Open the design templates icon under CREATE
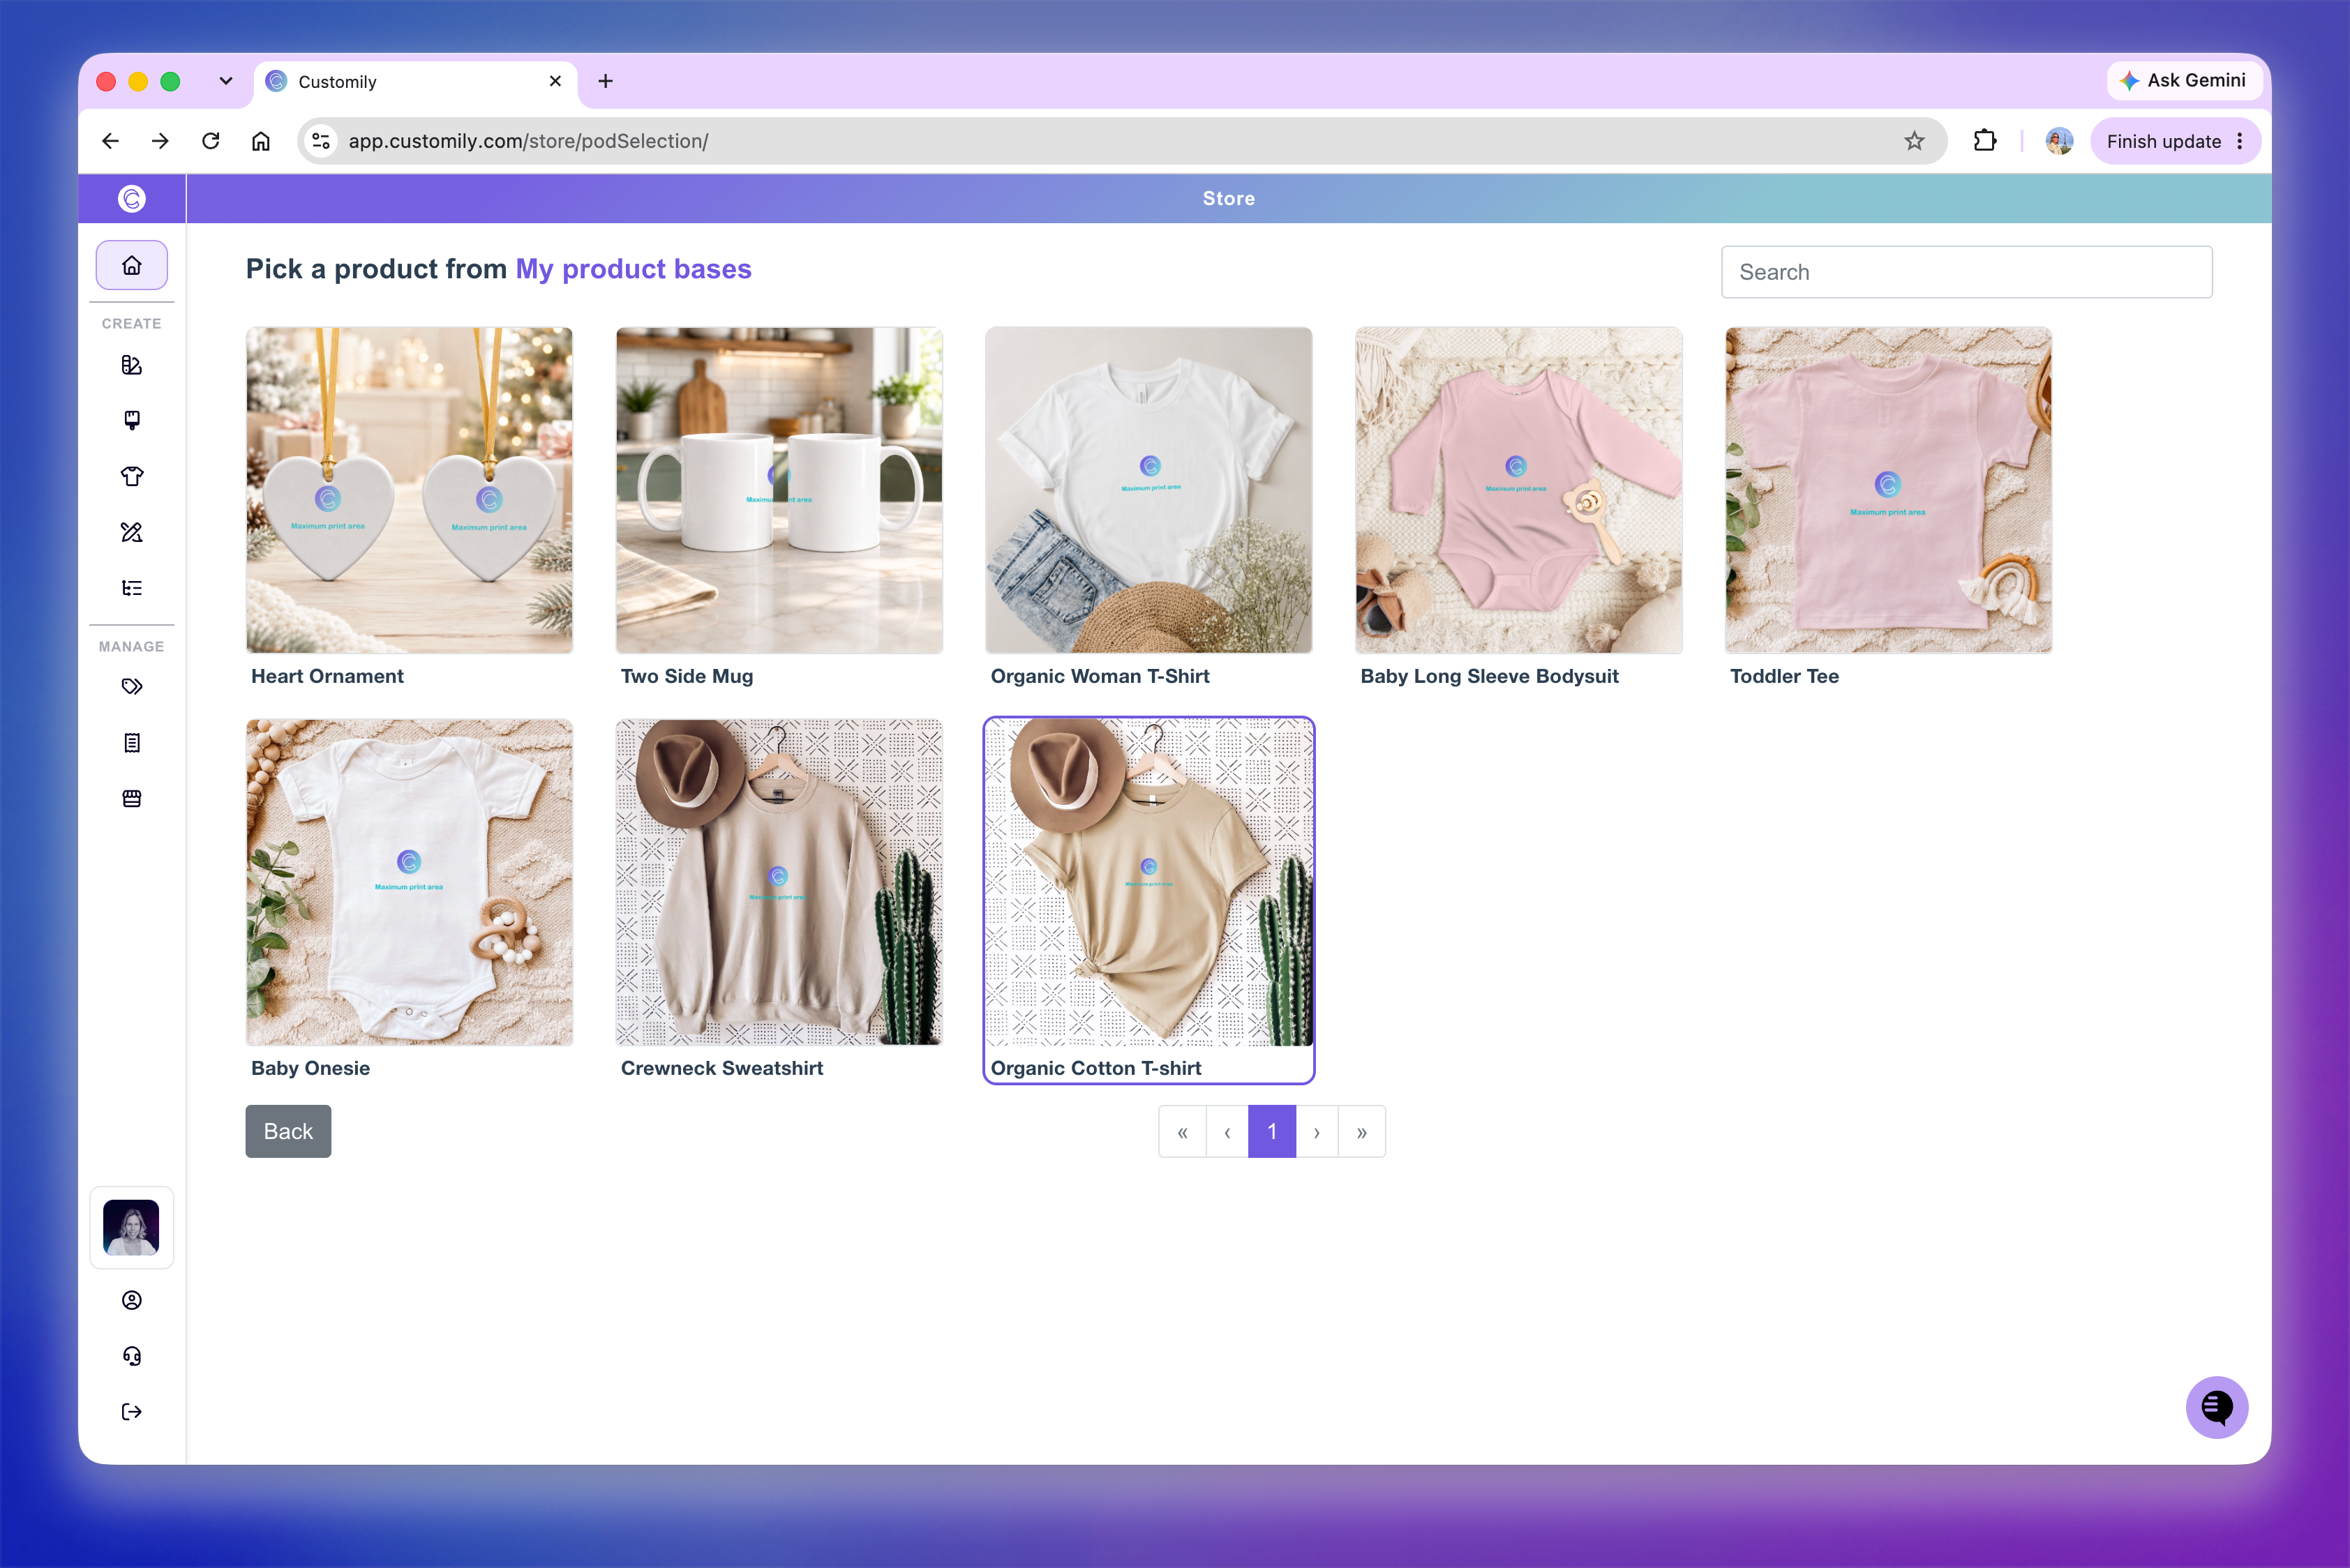The image size is (2350, 1568). 132,365
